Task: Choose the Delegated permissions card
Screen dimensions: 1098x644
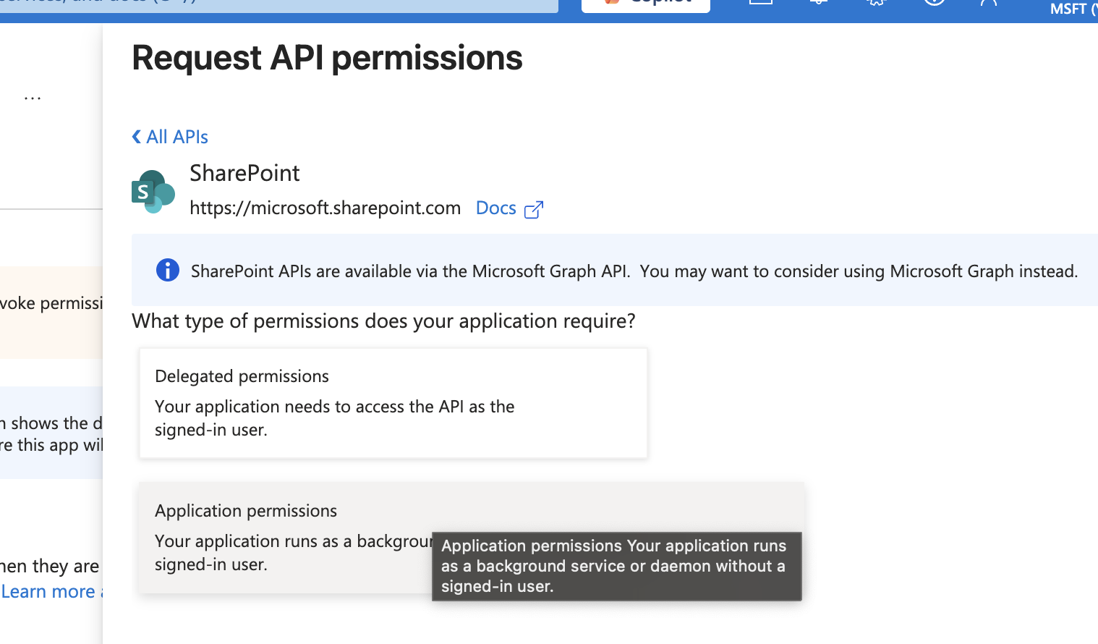Action: (393, 403)
